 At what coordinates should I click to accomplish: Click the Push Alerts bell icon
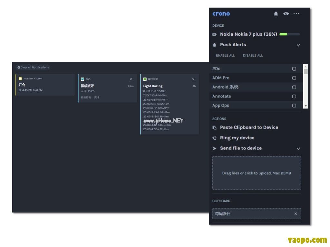(214, 45)
